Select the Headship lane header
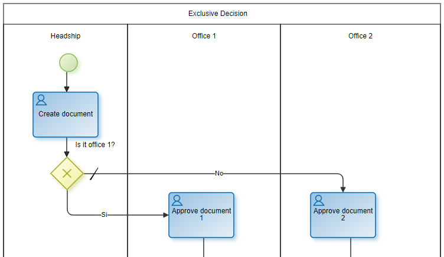 66,36
